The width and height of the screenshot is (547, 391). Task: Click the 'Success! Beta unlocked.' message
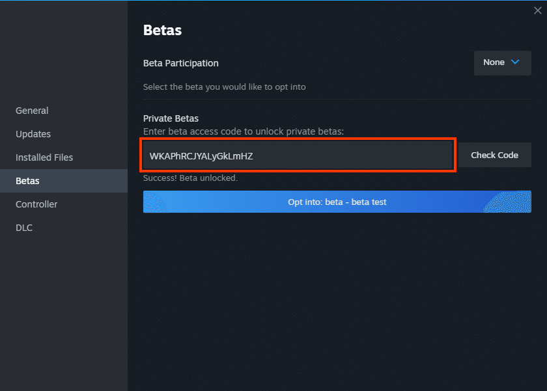point(190,178)
